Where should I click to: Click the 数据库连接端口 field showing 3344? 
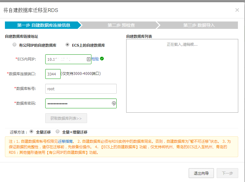point(53,74)
